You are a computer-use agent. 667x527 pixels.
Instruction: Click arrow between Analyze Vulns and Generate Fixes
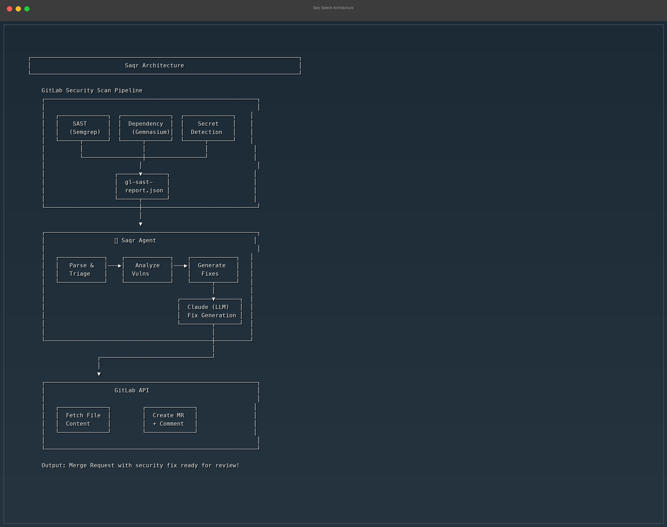[181, 266]
